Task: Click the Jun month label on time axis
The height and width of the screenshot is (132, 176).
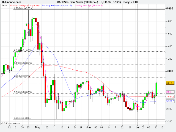Action: (89, 127)
